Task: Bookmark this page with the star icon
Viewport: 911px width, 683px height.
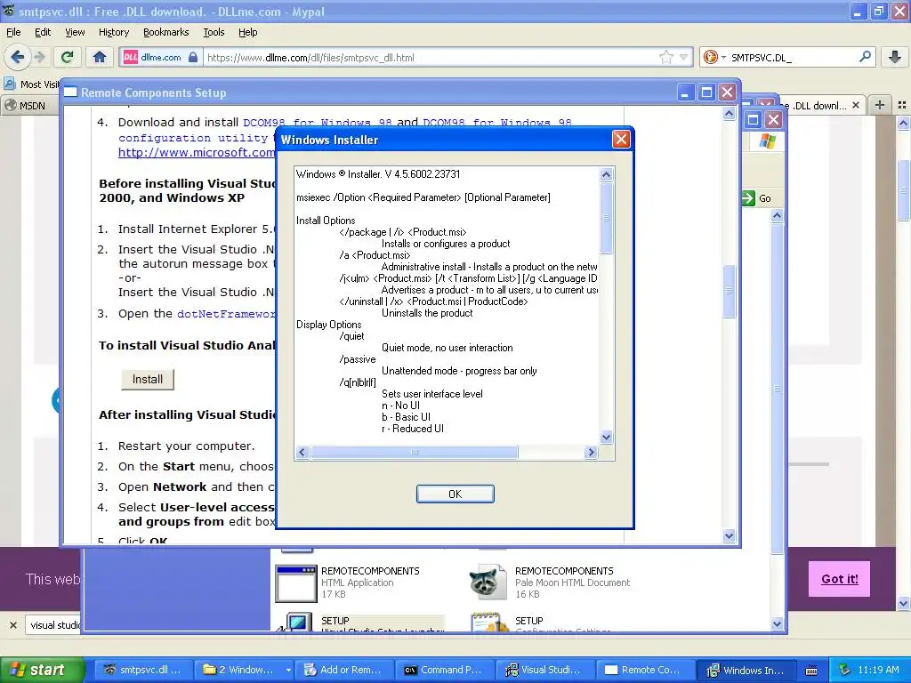Action: pos(665,57)
